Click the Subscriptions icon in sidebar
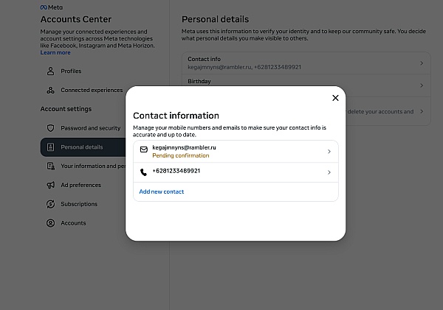Viewport: 443px width, 310px height. [x=50, y=204]
